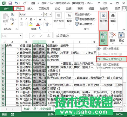Select column B header

coord(26,42)
